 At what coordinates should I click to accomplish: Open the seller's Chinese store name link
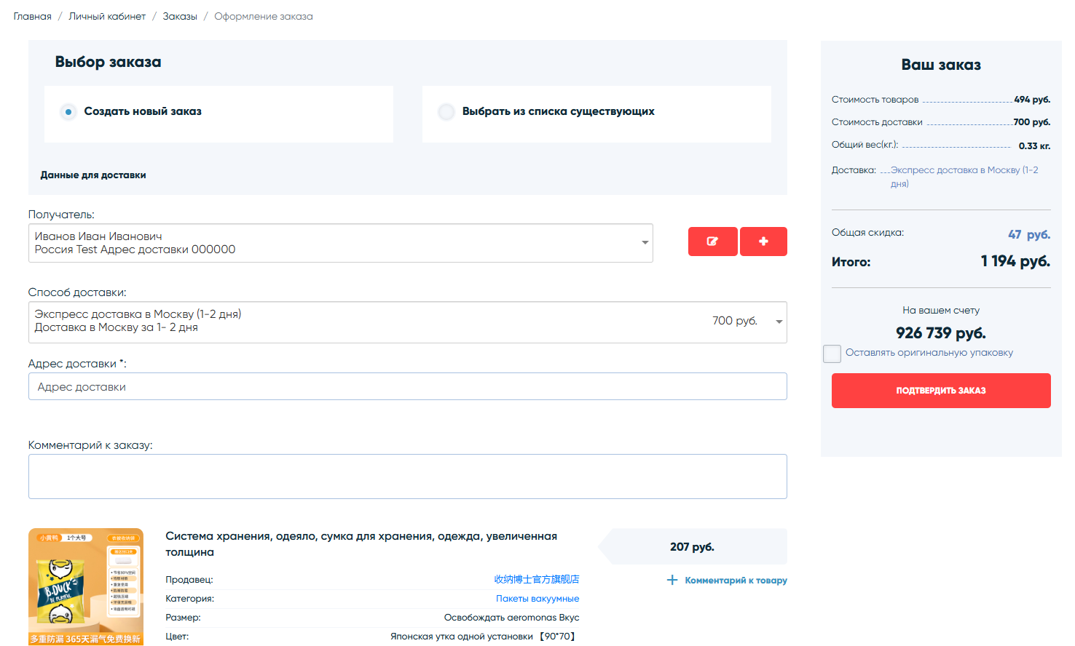click(537, 579)
